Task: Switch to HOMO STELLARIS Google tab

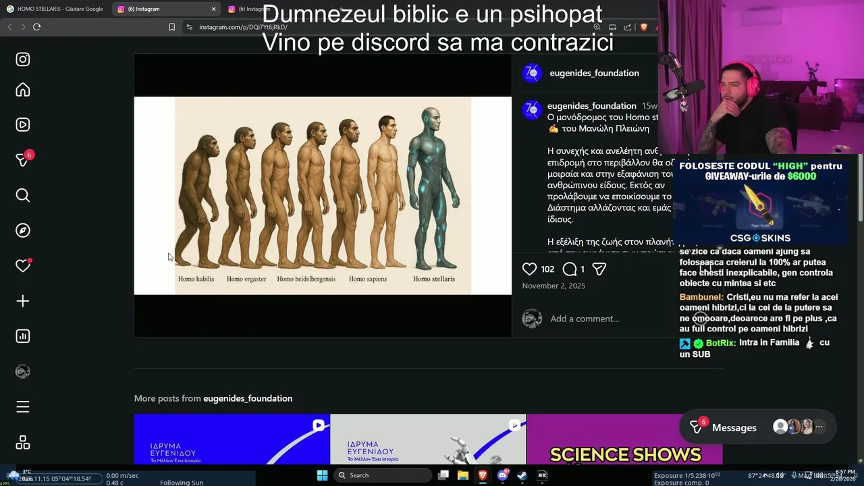Action: tap(55, 9)
